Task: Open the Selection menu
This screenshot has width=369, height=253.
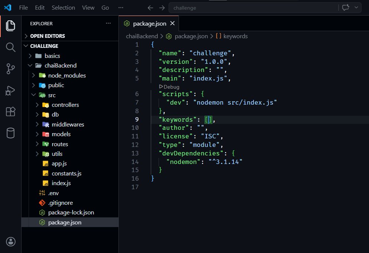Action: [63, 8]
